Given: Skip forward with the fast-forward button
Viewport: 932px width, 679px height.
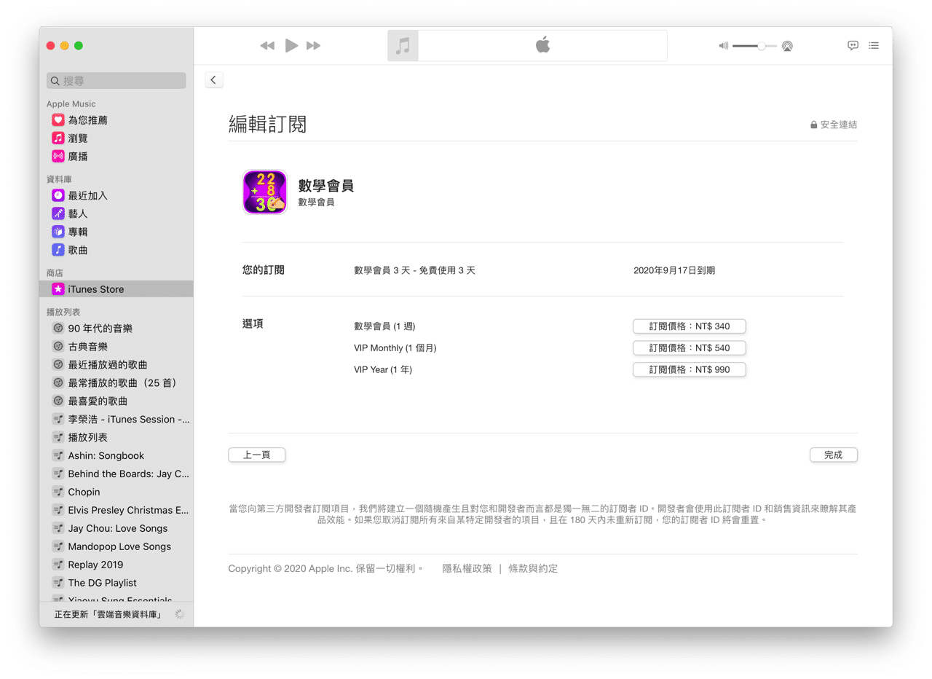Looking at the screenshot, I should pyautogui.click(x=314, y=46).
